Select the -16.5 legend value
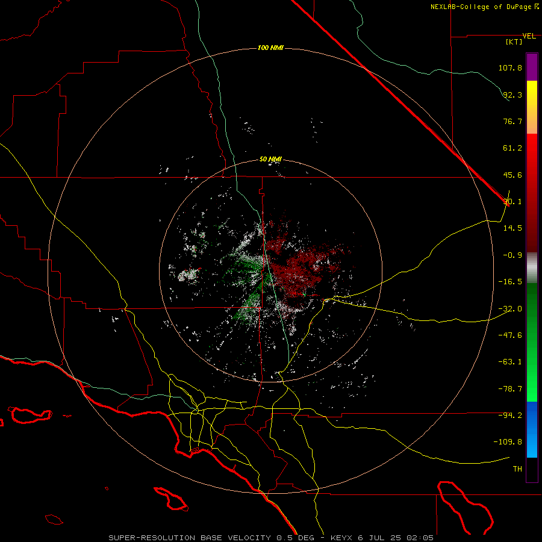 510,282
